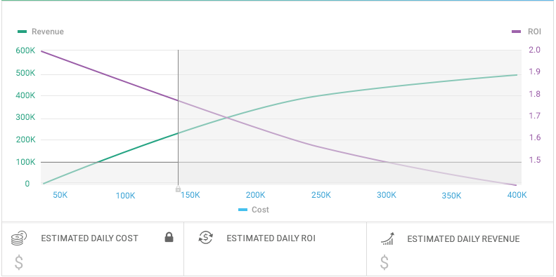556x277 pixels.
Task: Click the ESTIMATED DAILY ROI heading
Action: click(x=271, y=238)
